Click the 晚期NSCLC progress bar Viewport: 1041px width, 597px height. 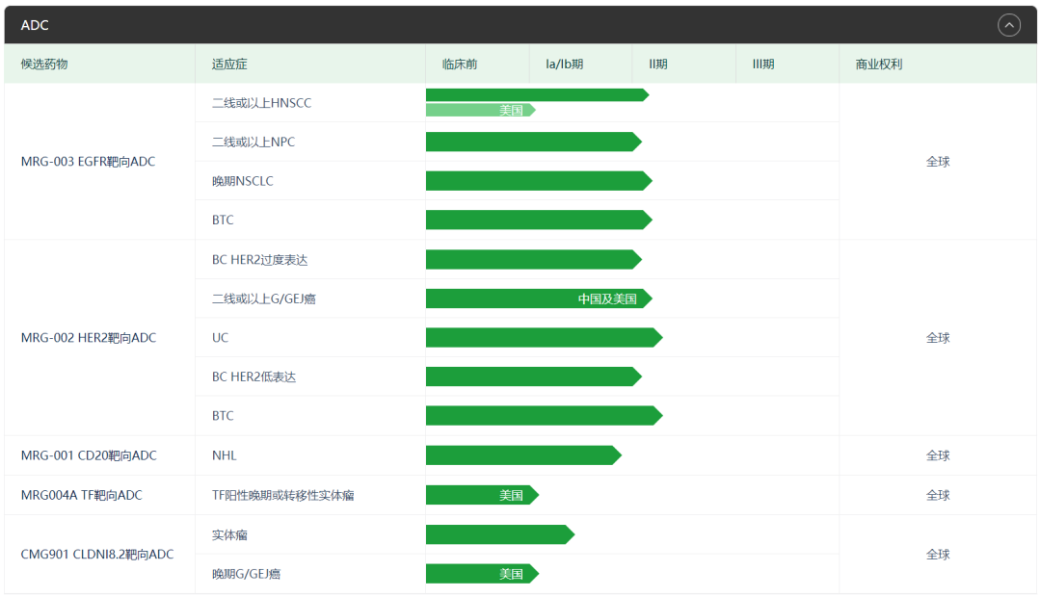tap(539, 181)
